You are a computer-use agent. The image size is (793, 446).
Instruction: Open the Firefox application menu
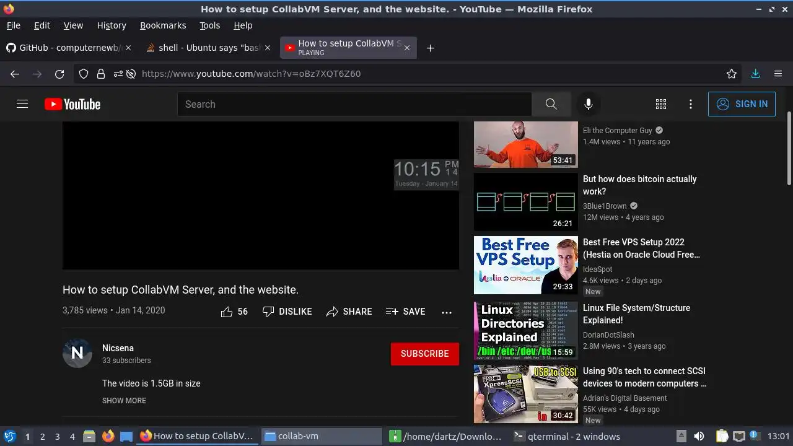tap(778, 74)
